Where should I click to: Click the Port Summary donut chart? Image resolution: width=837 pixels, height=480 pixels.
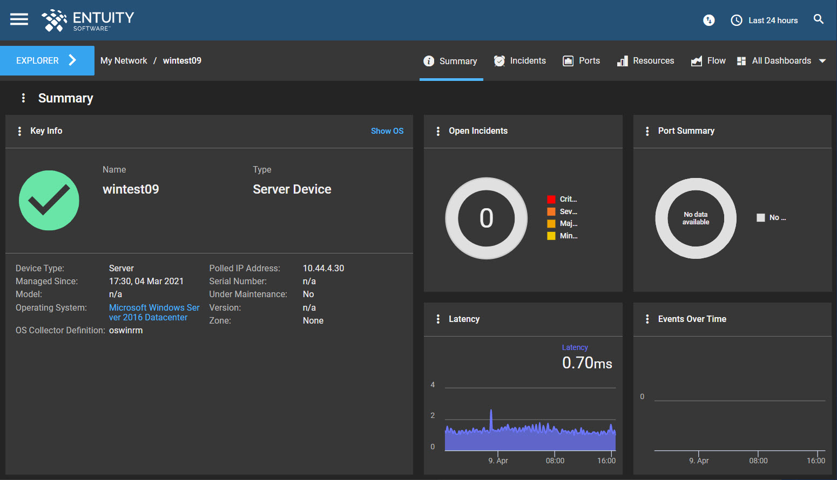pyautogui.click(x=696, y=218)
